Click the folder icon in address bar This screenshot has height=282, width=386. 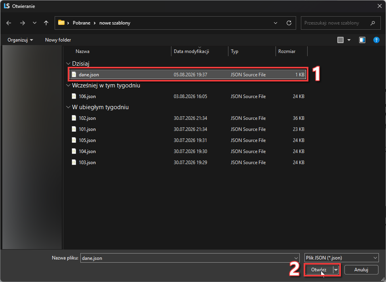pos(61,23)
